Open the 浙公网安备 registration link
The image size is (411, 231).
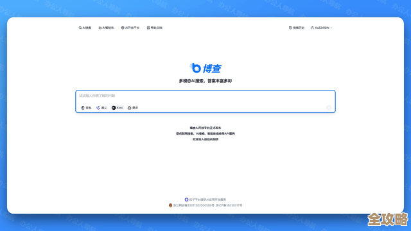click(x=193, y=205)
